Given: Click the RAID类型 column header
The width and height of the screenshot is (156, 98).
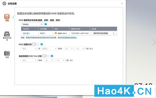Looking at the screenshot, I should (45, 29).
